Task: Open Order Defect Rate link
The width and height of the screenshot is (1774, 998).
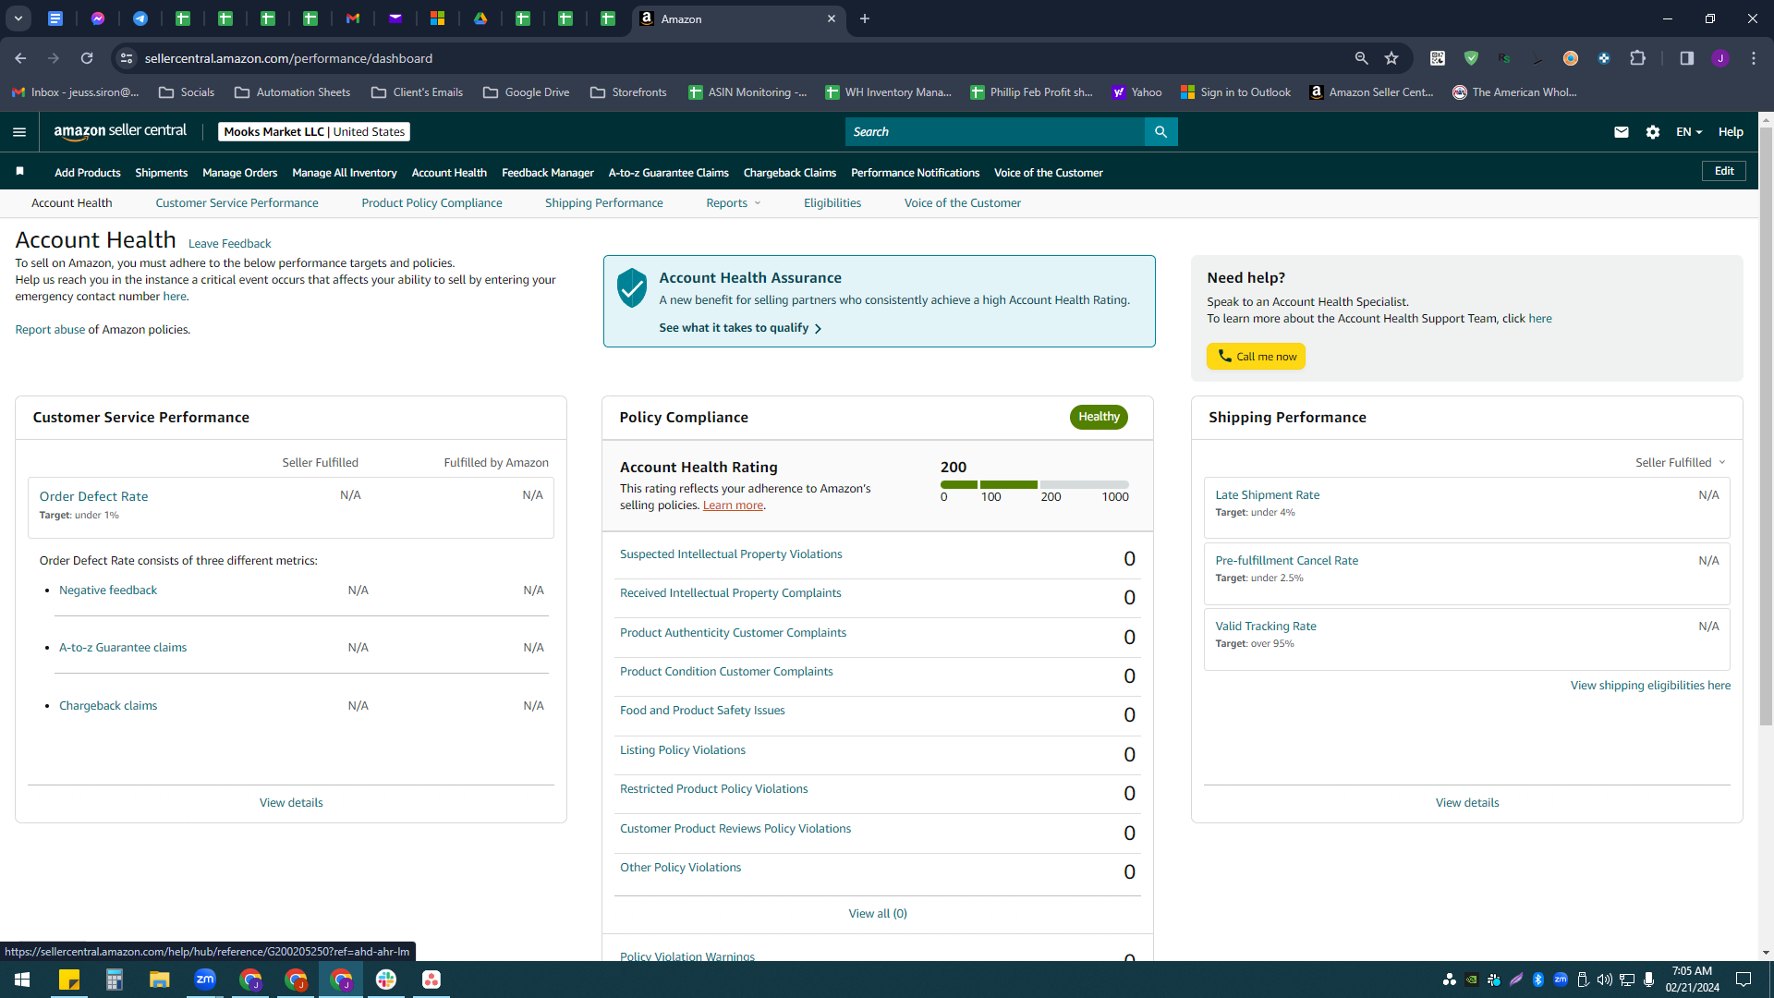Action: [x=93, y=496]
